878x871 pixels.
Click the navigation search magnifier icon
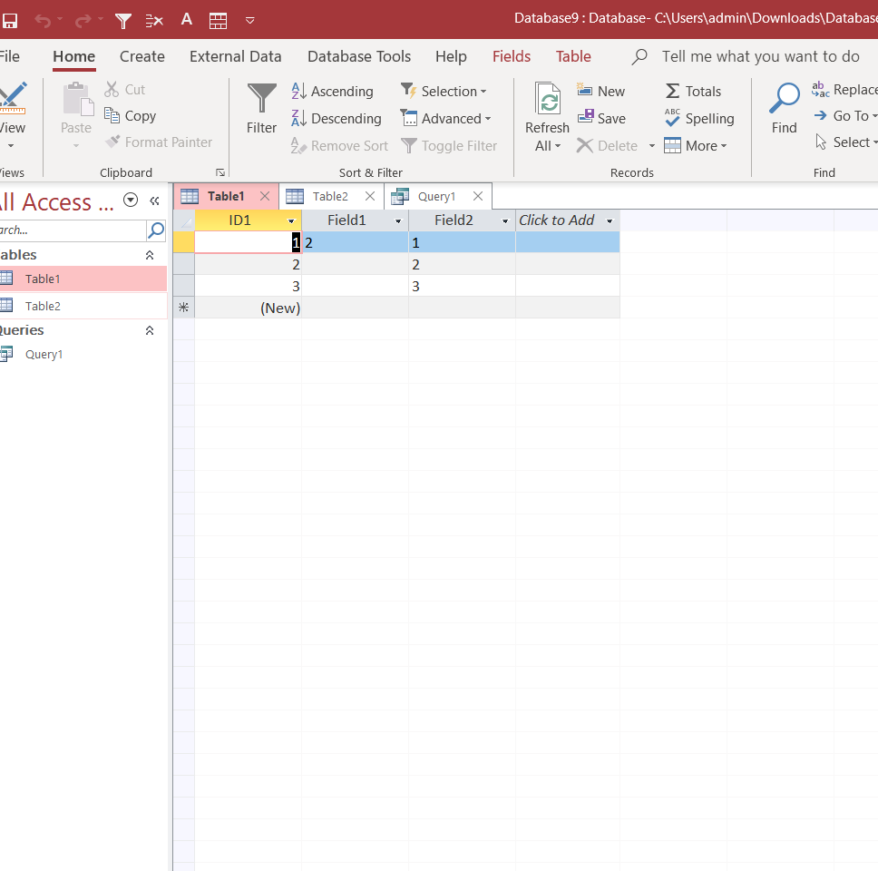(156, 230)
